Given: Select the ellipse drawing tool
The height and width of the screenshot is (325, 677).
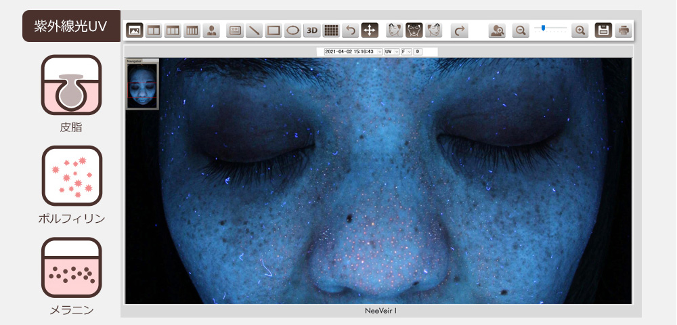Looking at the screenshot, I should point(292,30).
